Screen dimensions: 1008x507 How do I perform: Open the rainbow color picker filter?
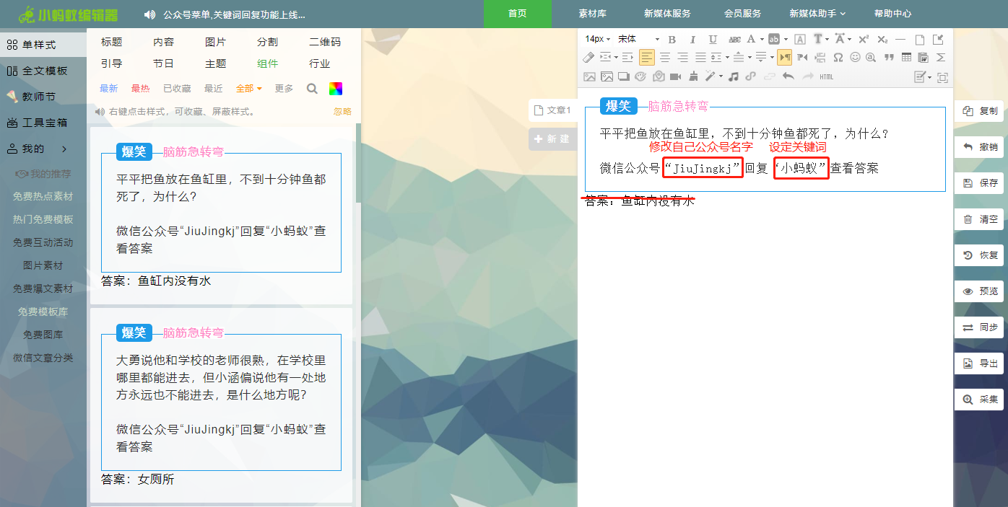(336, 89)
